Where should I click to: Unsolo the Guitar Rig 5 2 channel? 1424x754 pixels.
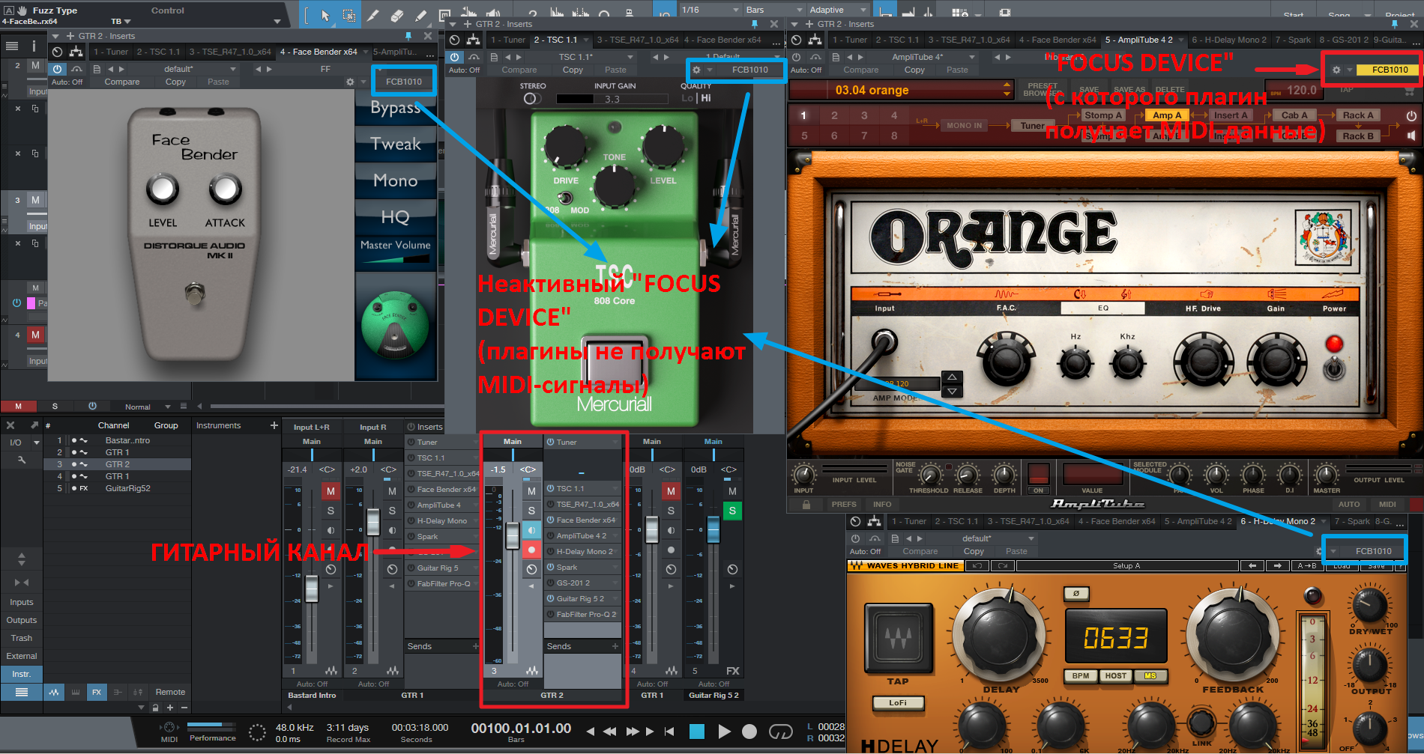coord(732,511)
